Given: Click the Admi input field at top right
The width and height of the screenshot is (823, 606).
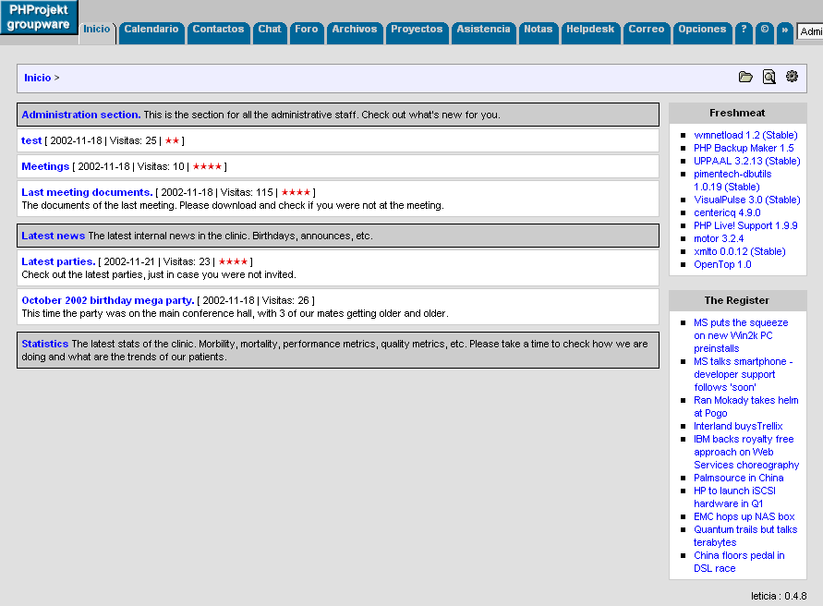Looking at the screenshot, I should pos(810,31).
